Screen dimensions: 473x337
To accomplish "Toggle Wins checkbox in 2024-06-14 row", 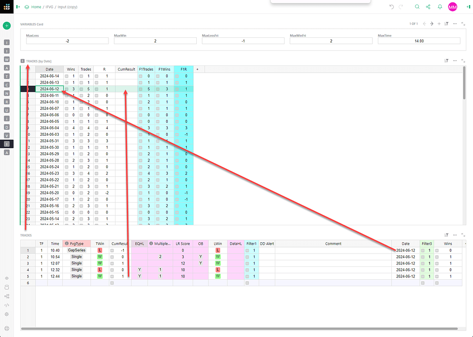I will (67, 76).
